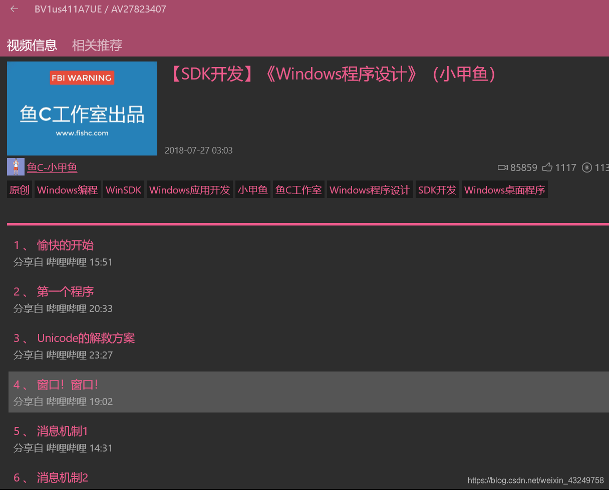
Task: Play episode 1 愉快的开始
Action: (309, 252)
